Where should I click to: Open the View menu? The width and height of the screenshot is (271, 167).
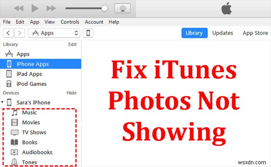click(x=50, y=22)
